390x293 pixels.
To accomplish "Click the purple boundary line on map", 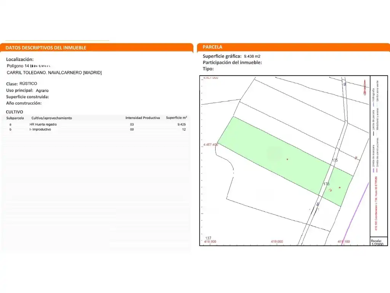I will coord(356,213).
